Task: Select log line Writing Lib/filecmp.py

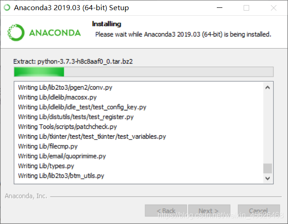Action: coord(48,146)
